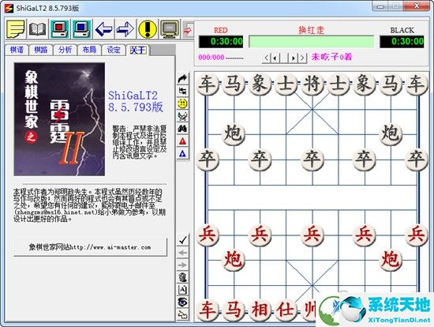Open the book icon in toolbar

coord(37,28)
